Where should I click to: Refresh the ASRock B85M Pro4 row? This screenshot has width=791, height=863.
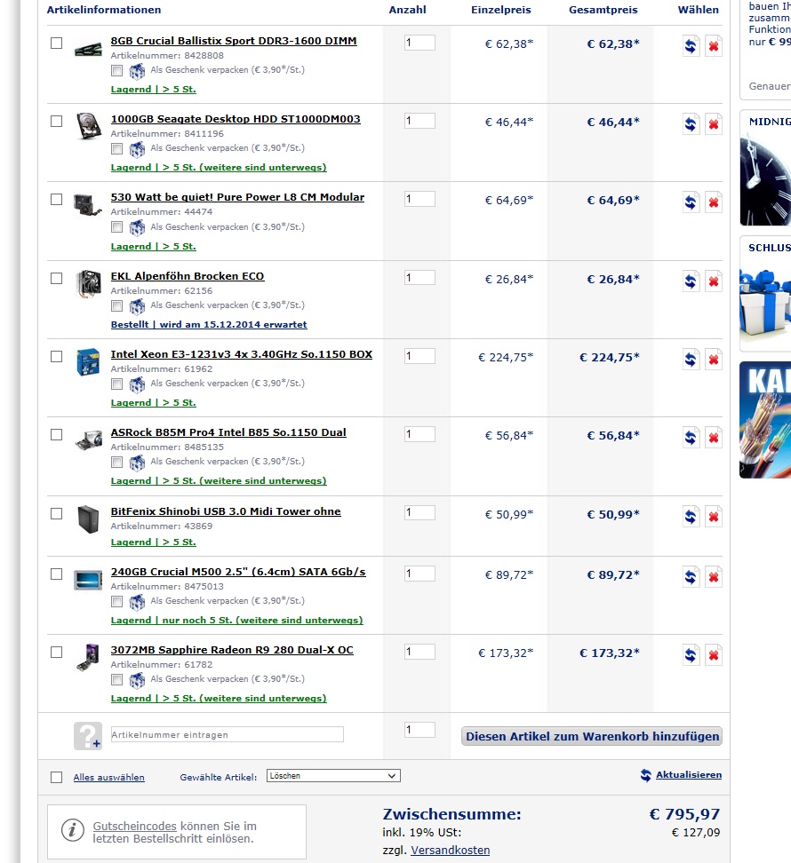pos(691,438)
